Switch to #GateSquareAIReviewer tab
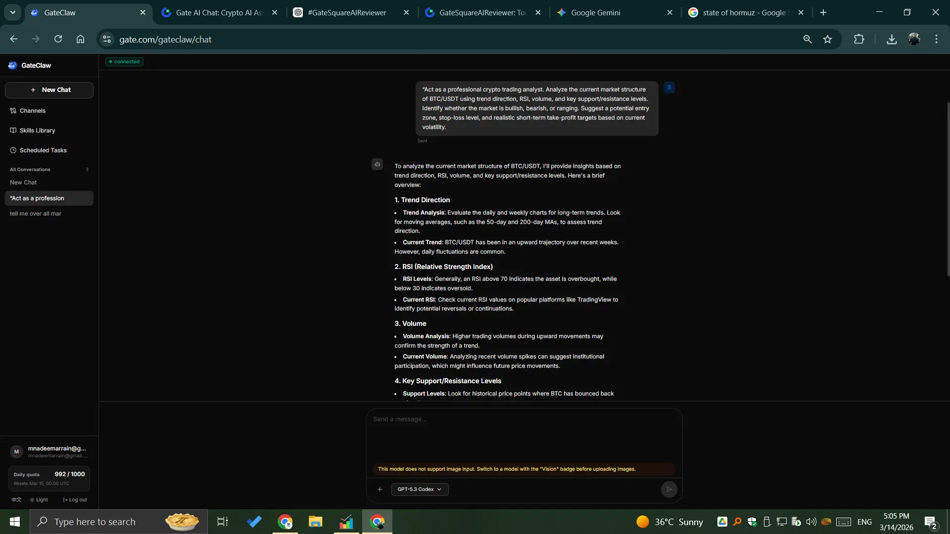 (347, 12)
